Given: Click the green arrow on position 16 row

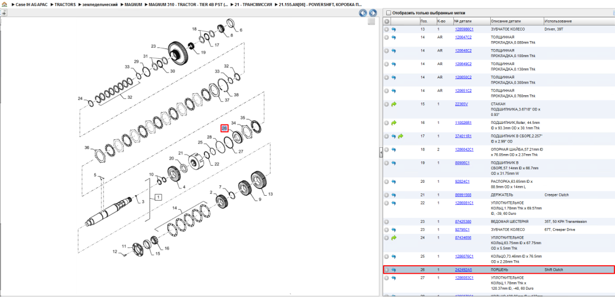Looking at the screenshot, I should tap(394, 123).
